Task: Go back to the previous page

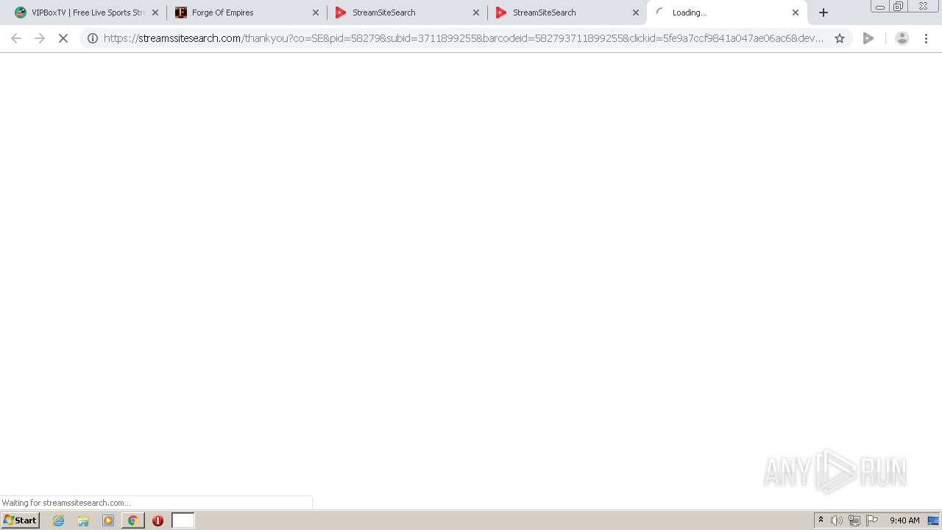Action: pyautogui.click(x=16, y=38)
